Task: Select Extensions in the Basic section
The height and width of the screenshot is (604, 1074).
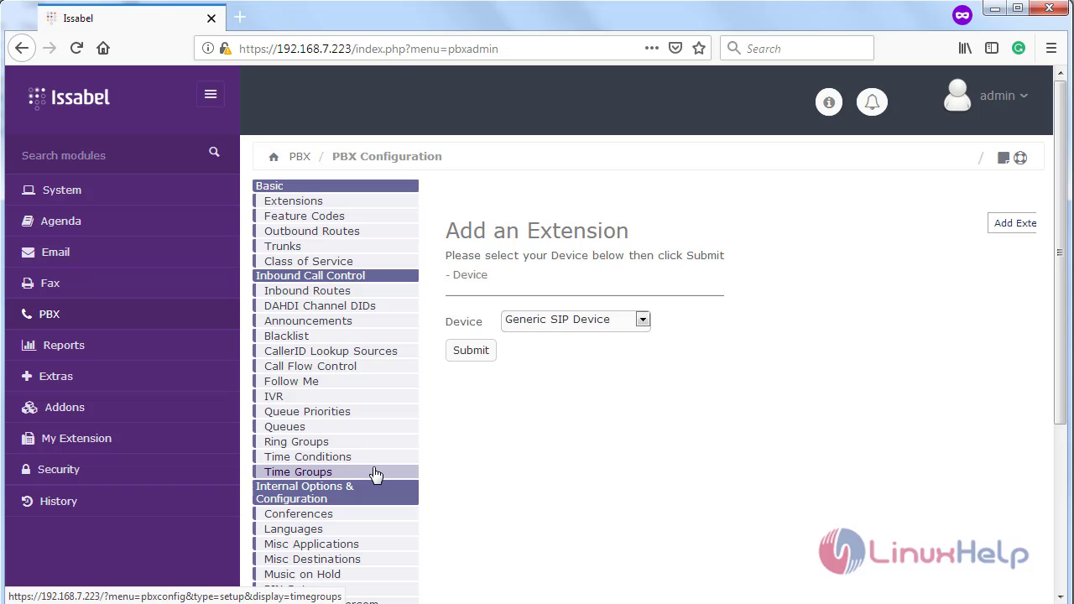Action: coord(294,200)
